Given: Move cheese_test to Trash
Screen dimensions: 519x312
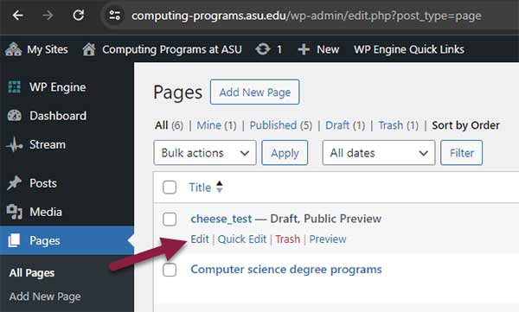Looking at the screenshot, I should [x=288, y=239].
